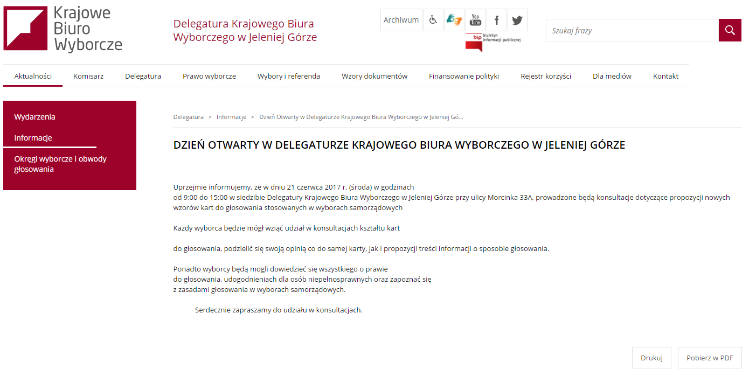The width and height of the screenshot is (749, 376).
Task: Open the sign language hands icon
Action: (454, 20)
